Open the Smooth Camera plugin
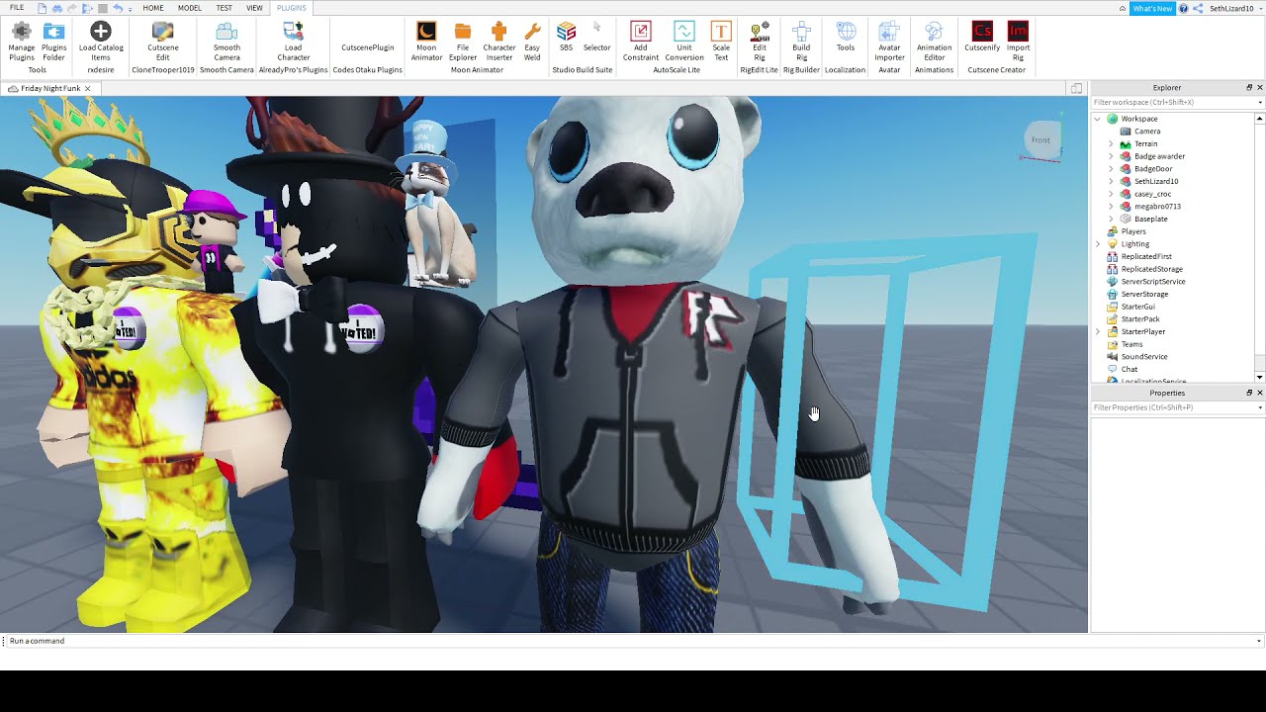This screenshot has width=1266, height=712. [226, 42]
